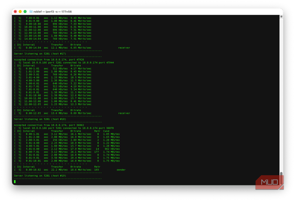This screenshot has width=295, height=201.
Task: Click the '18.6 Mbits/sec' summary bitrate
Action: click(81, 170)
